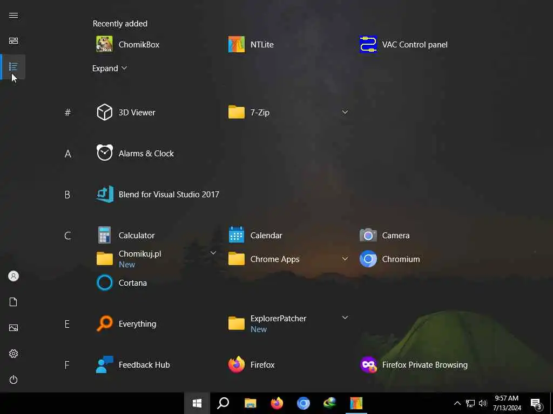Click the E letter header

67,324
